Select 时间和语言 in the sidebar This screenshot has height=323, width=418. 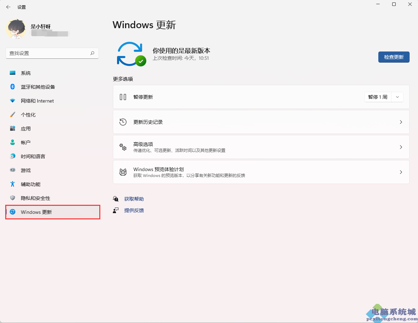click(x=52, y=156)
